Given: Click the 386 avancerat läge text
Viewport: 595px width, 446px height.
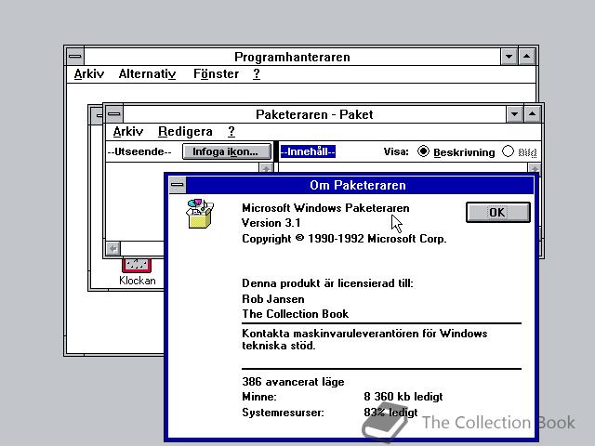Looking at the screenshot, I should click(293, 381).
